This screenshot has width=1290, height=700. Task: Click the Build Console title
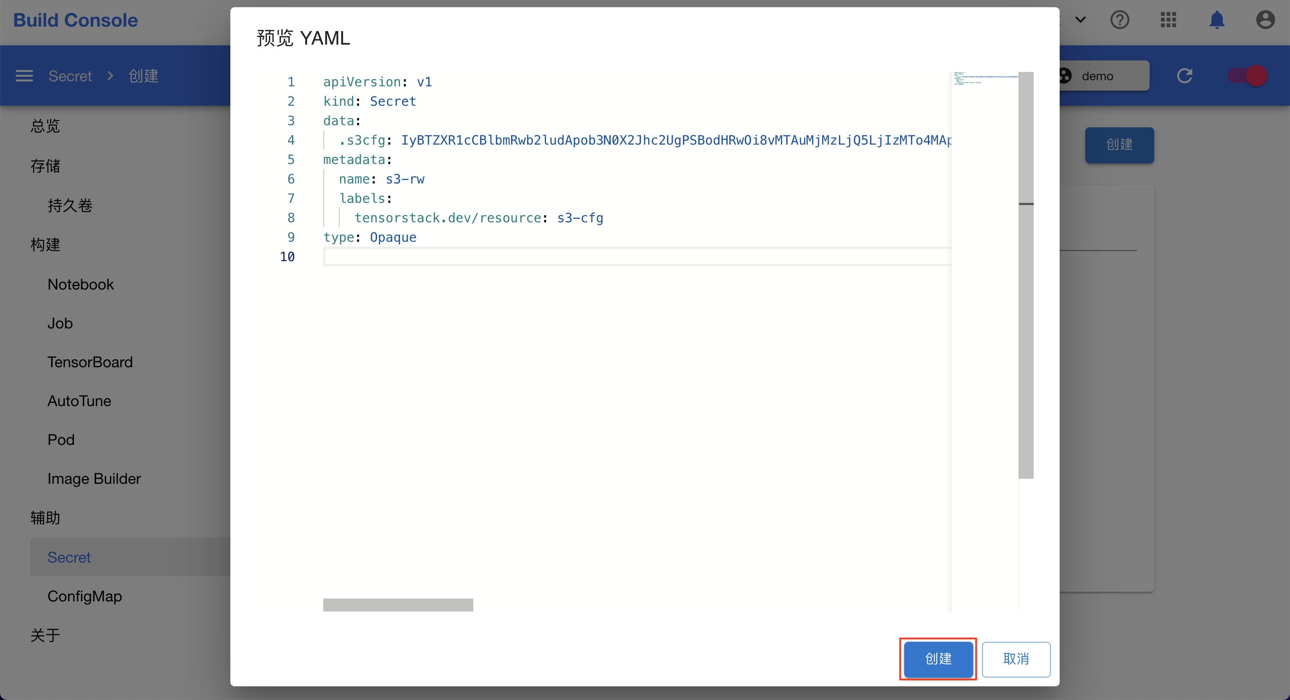(x=75, y=20)
